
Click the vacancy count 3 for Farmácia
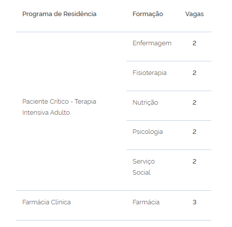(194, 202)
